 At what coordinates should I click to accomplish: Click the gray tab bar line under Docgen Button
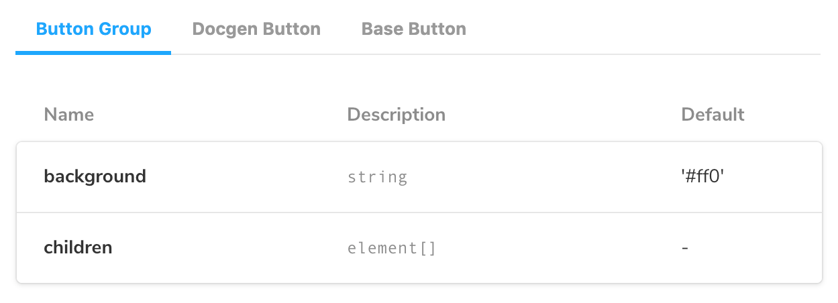click(x=256, y=54)
